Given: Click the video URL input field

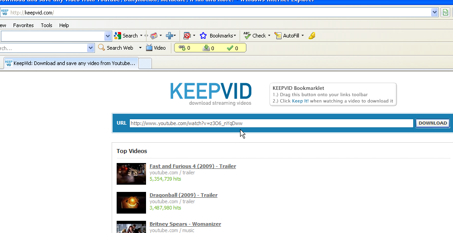Looking at the screenshot, I should (271, 123).
